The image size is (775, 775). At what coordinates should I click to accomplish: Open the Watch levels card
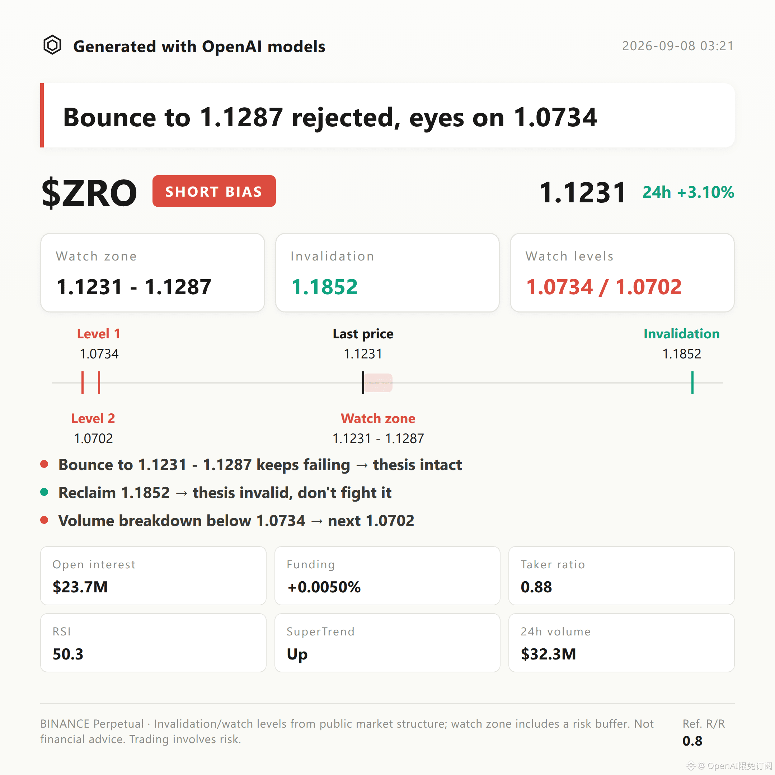coord(622,272)
